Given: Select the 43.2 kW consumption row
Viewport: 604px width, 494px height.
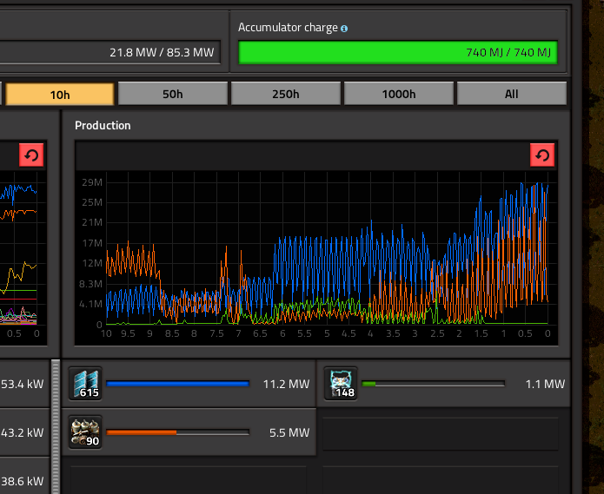Looking at the screenshot, I should [23, 432].
